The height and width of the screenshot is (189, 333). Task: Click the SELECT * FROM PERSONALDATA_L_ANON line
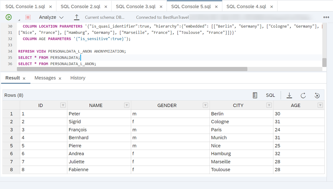pyautogui.click(x=57, y=64)
